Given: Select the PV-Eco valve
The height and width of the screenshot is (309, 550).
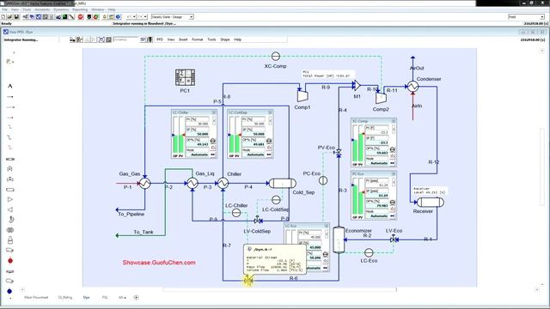Looking at the screenshot, I should (x=339, y=153).
